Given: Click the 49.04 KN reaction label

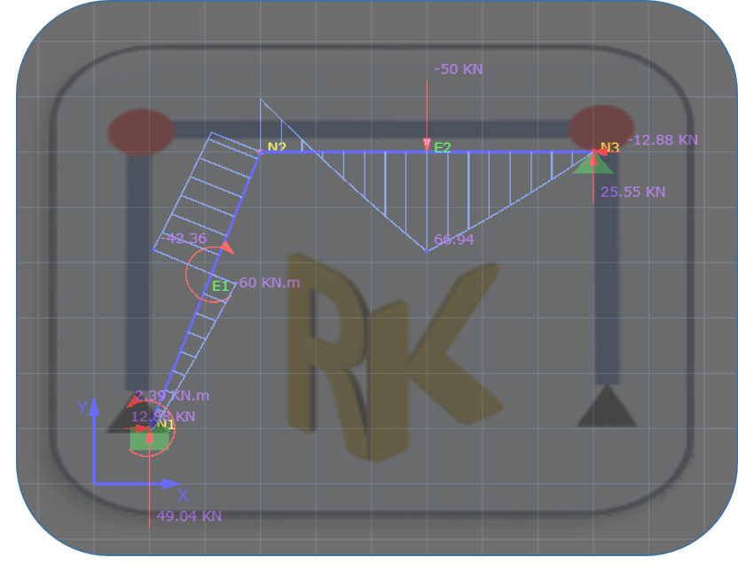Looking at the screenshot, I should pyautogui.click(x=189, y=515).
